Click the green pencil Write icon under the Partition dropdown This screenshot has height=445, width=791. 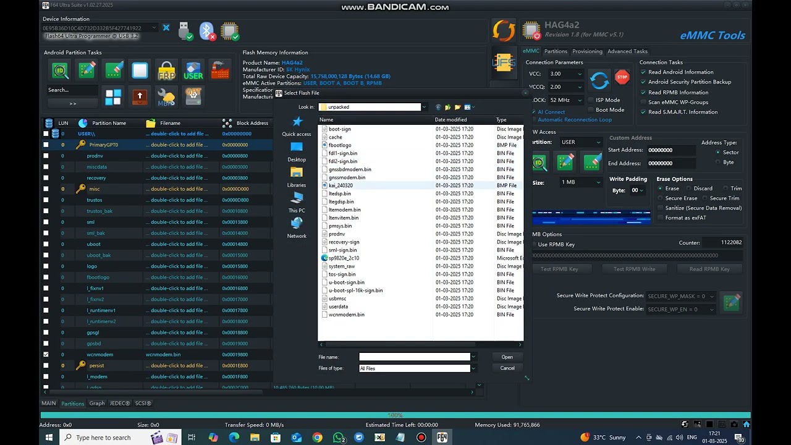coord(565,162)
